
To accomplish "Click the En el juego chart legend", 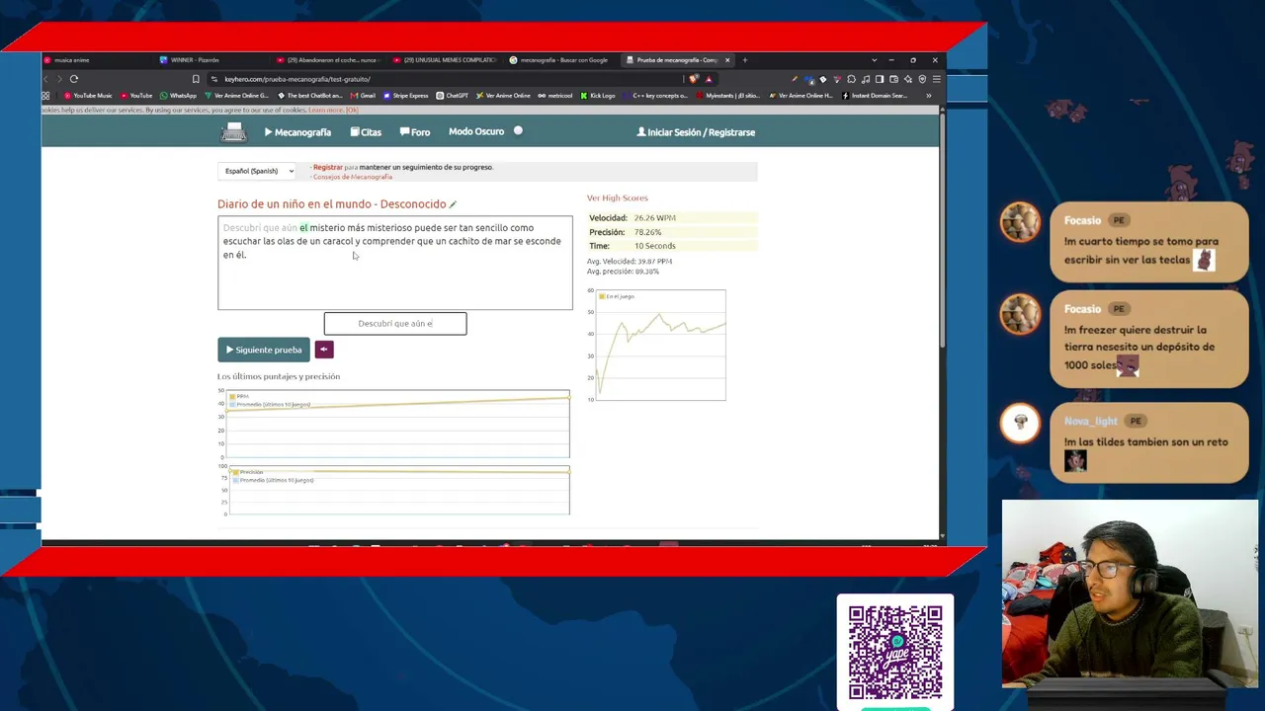I will 617,296.
